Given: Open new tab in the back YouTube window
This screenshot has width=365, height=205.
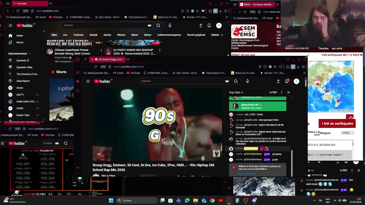Looking at the screenshot, I should (50, 3).
